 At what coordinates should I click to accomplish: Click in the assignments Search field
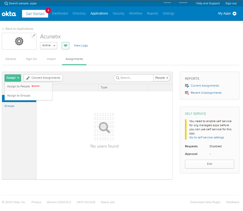pyautogui.click(x=134, y=78)
